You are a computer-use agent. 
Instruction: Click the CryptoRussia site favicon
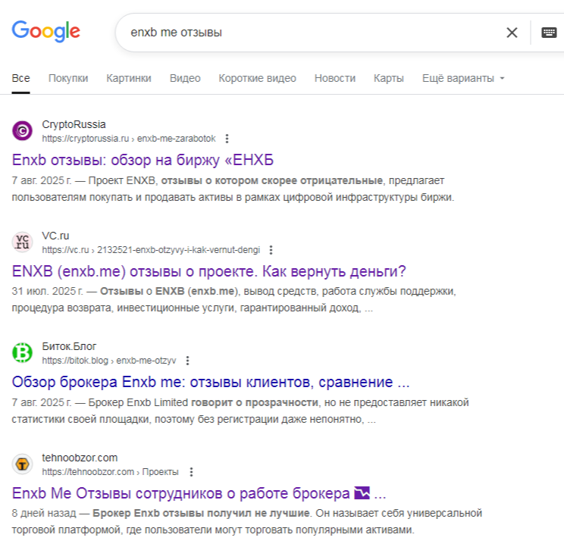(x=23, y=131)
